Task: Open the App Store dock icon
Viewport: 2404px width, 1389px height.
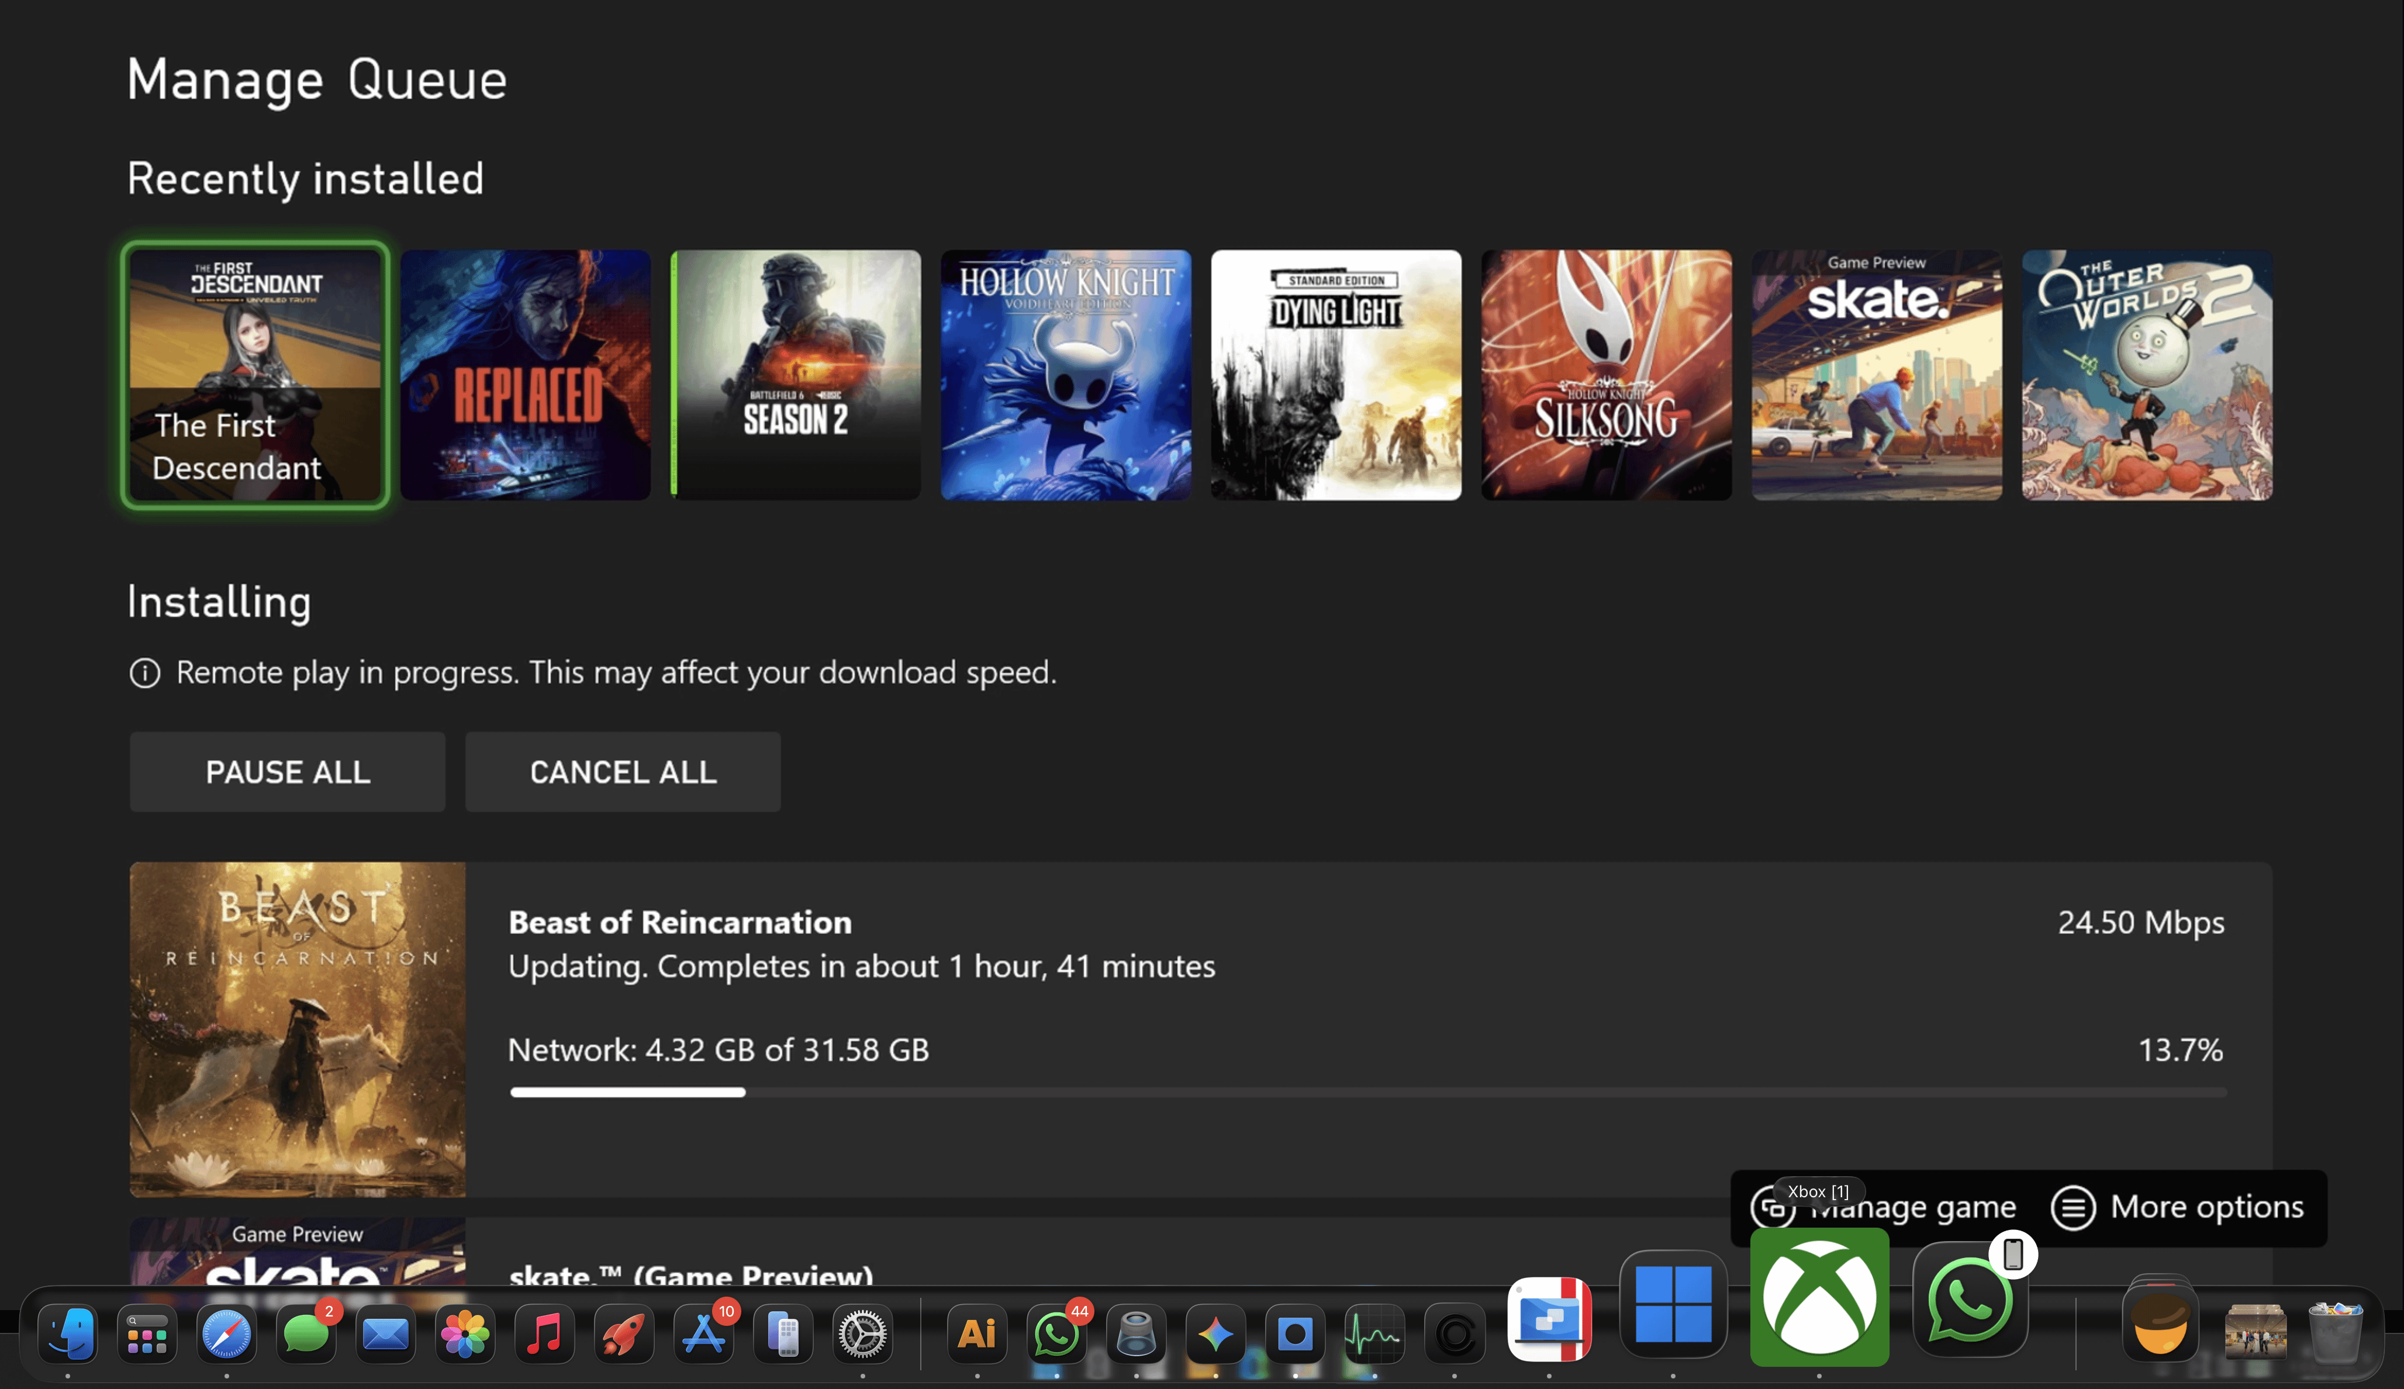Action: [x=703, y=1333]
